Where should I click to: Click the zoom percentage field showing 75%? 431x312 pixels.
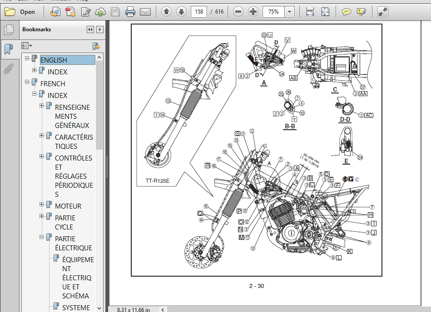[x=273, y=12]
